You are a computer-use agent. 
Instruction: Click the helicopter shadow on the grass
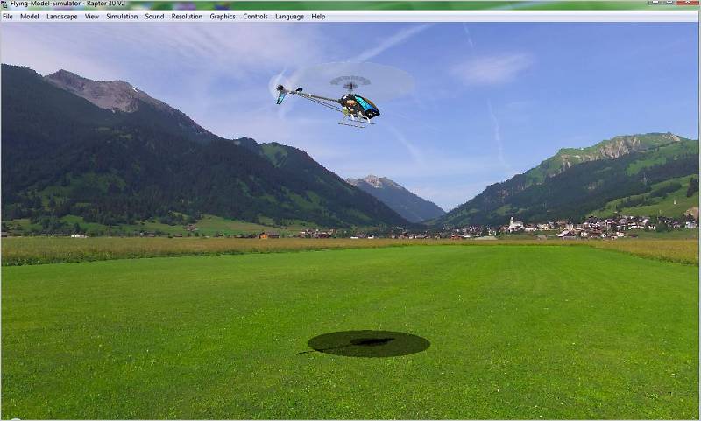(x=369, y=344)
